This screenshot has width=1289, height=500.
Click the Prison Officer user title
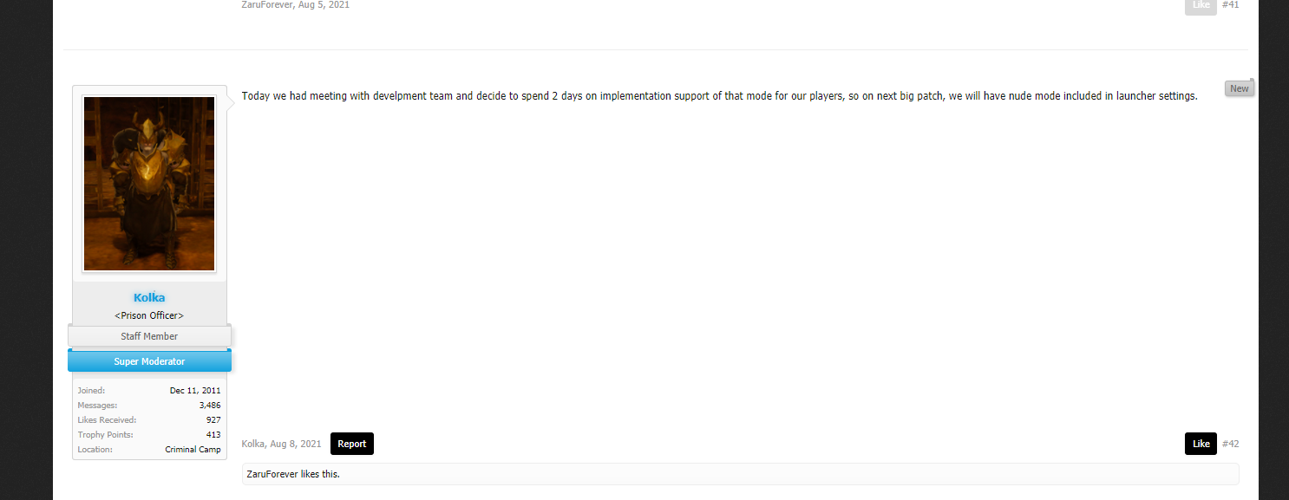click(x=149, y=315)
